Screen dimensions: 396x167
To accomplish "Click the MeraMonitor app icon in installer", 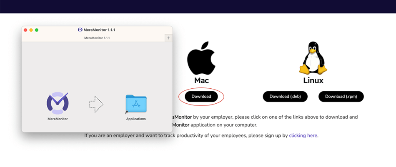I will click(58, 103).
